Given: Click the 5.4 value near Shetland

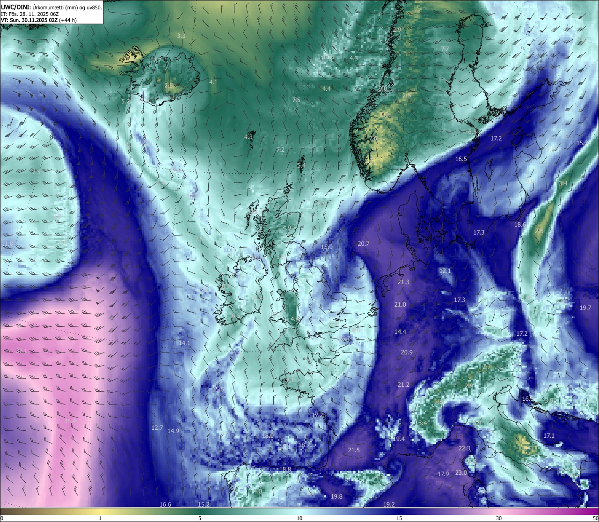Looking at the screenshot, I should point(301,165).
